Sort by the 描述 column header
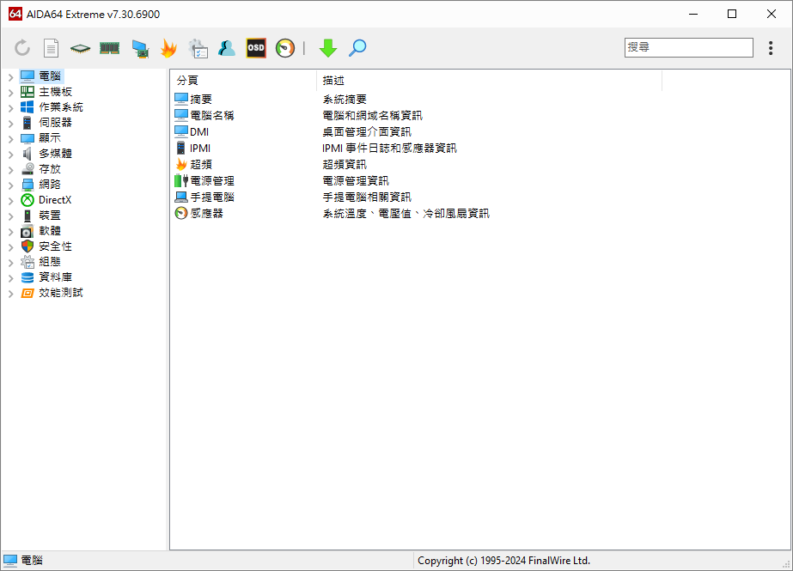Viewport: 793px width, 571px height. tap(489, 81)
